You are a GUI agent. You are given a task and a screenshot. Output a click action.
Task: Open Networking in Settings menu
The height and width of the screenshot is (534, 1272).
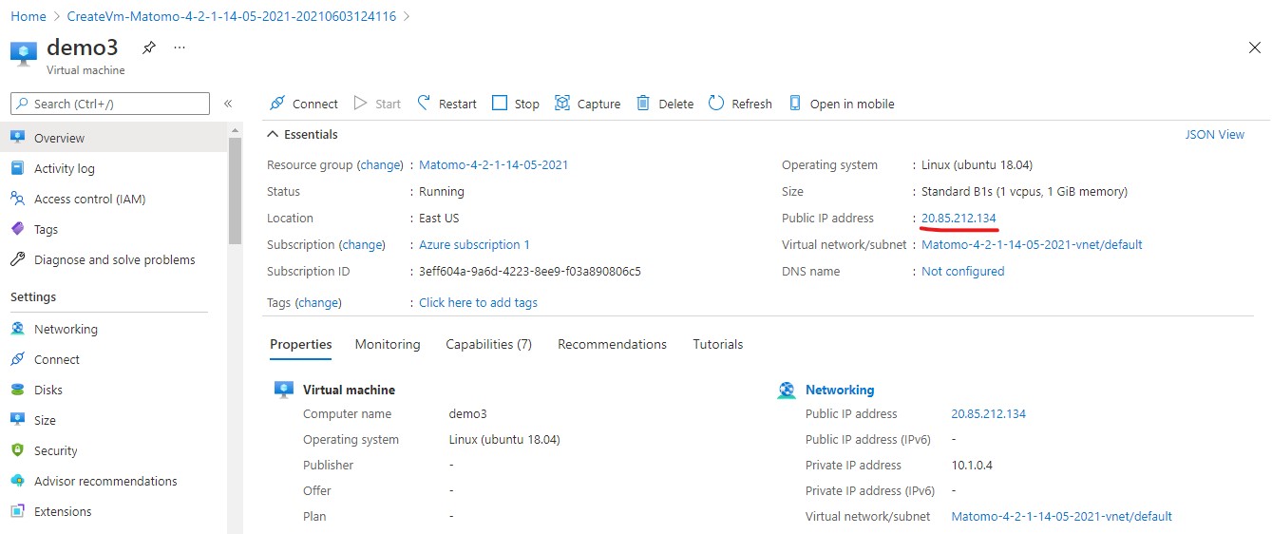click(66, 329)
